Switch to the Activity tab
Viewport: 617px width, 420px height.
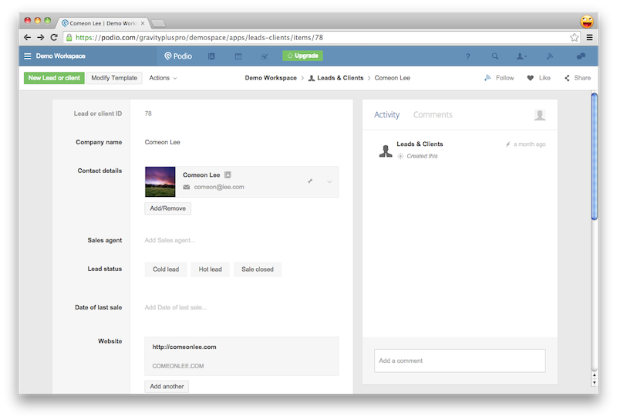(386, 115)
